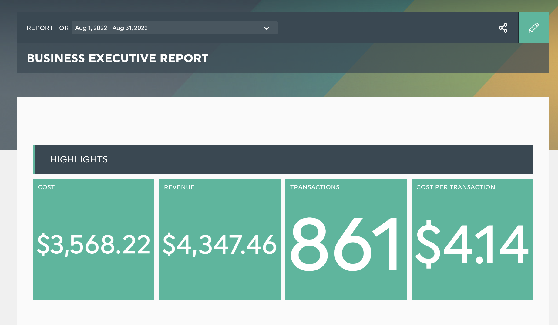Screen dimensions: 558x325
Task: Click the green accent bar beside HIGHLIGHTS
Action: pyautogui.click(x=34, y=160)
